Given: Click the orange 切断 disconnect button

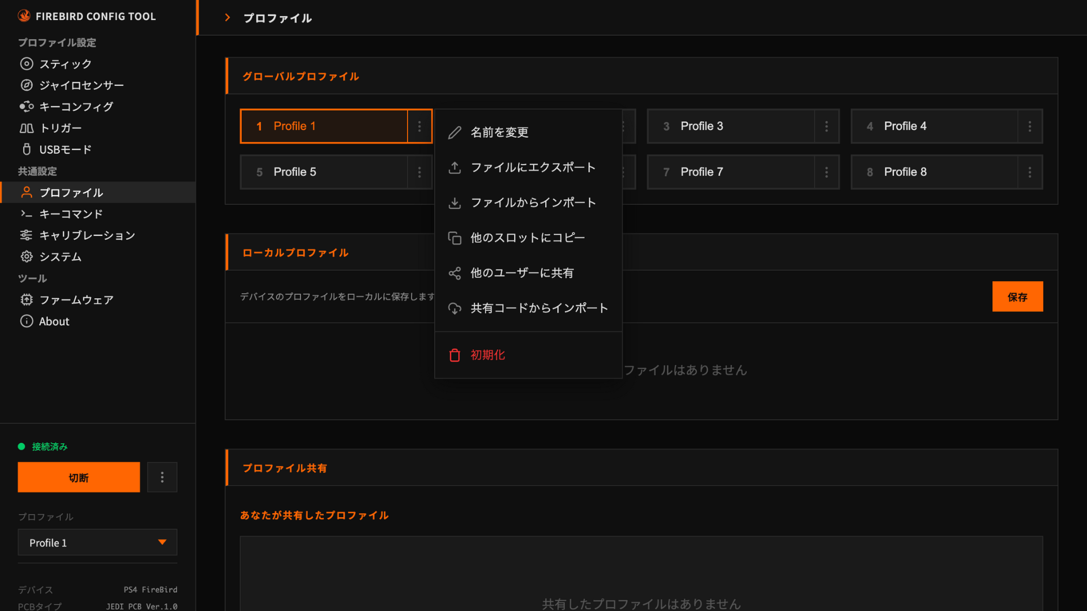Looking at the screenshot, I should [x=79, y=477].
